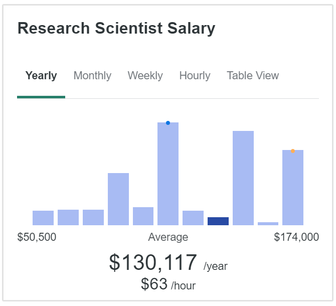Select the first leftmost histogram bar
Image resolution: width=336 pixels, height=306 pixels.
(43, 218)
